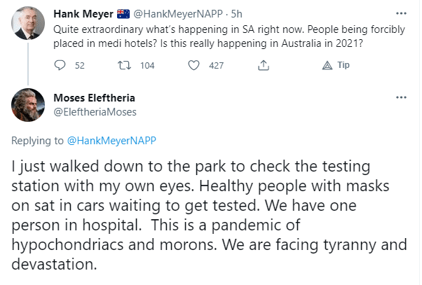Image resolution: width=422 pixels, height=285 pixels.
Task: Click the 104 retweets count
Action: point(147,66)
